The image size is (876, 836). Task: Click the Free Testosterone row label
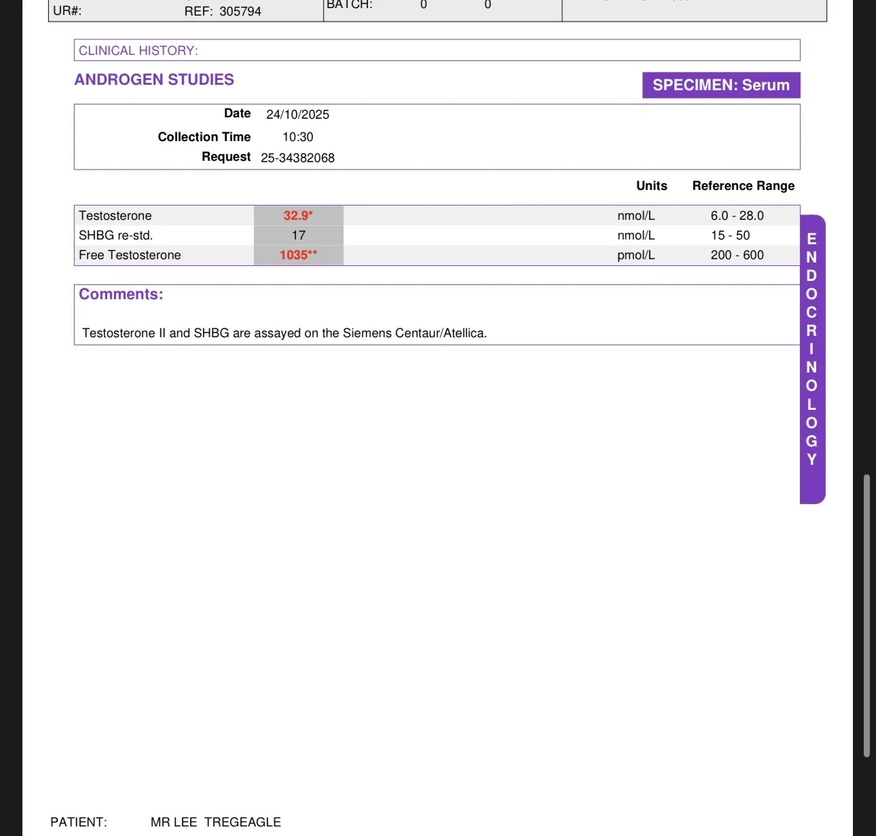(130, 255)
